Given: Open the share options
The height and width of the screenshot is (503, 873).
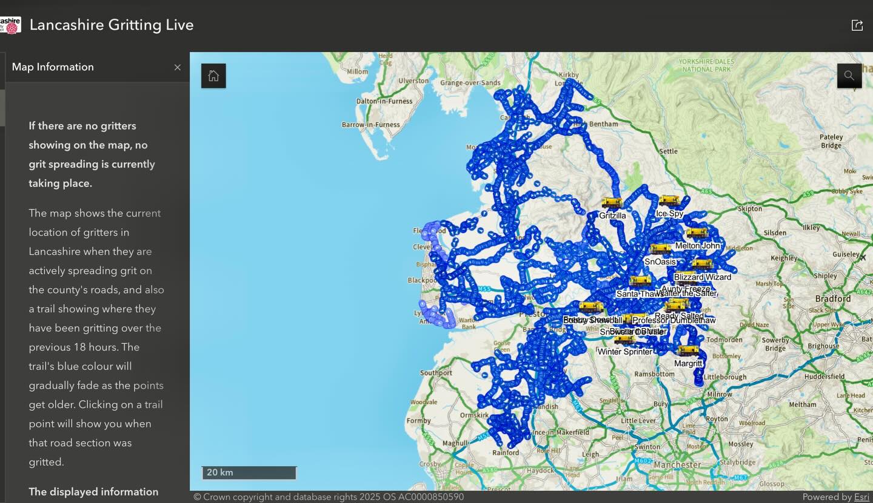Looking at the screenshot, I should pyautogui.click(x=857, y=25).
